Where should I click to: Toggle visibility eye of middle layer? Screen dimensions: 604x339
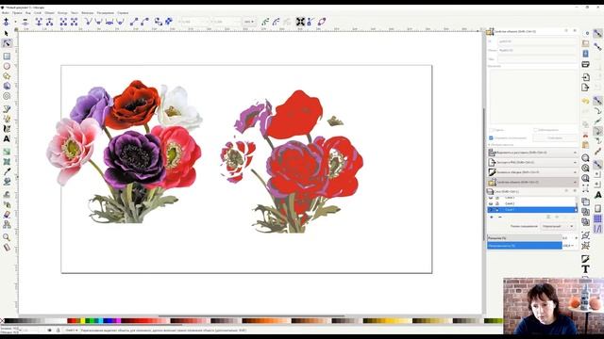(x=491, y=203)
